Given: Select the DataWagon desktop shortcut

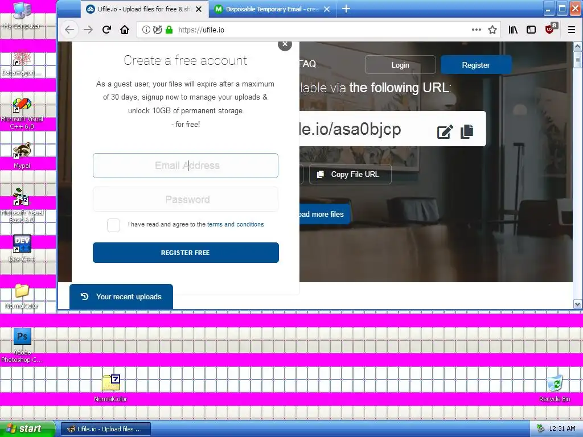Looking at the screenshot, I should tap(22, 63).
